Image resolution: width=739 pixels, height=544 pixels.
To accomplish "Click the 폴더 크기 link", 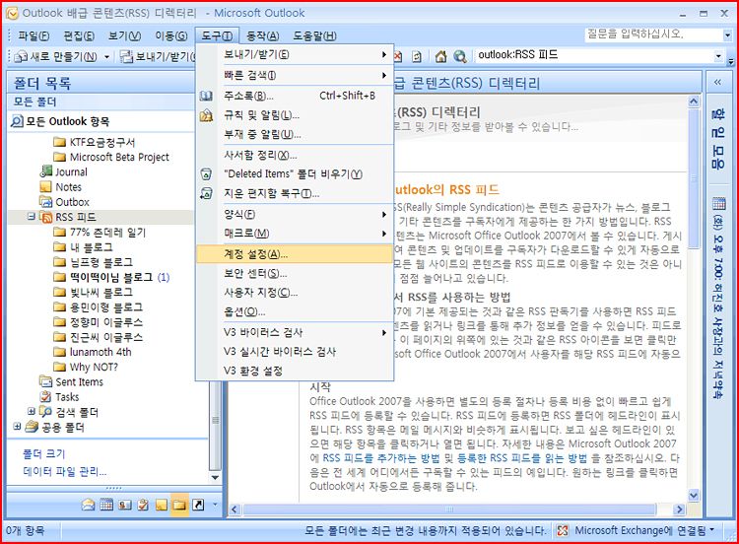I will coord(43,453).
